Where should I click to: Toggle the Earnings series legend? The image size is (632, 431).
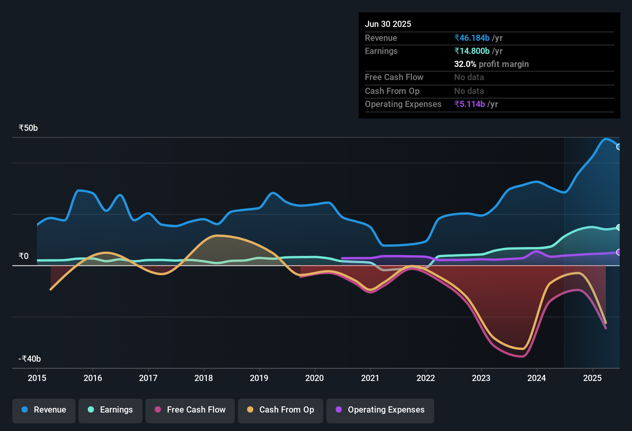click(110, 410)
